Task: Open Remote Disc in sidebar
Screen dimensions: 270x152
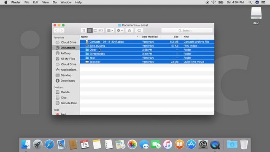Action: tap(66, 103)
